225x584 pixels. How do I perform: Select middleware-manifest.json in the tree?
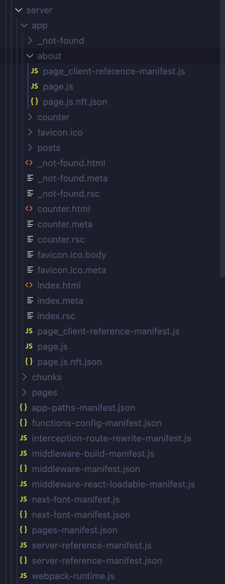[x=86, y=469]
